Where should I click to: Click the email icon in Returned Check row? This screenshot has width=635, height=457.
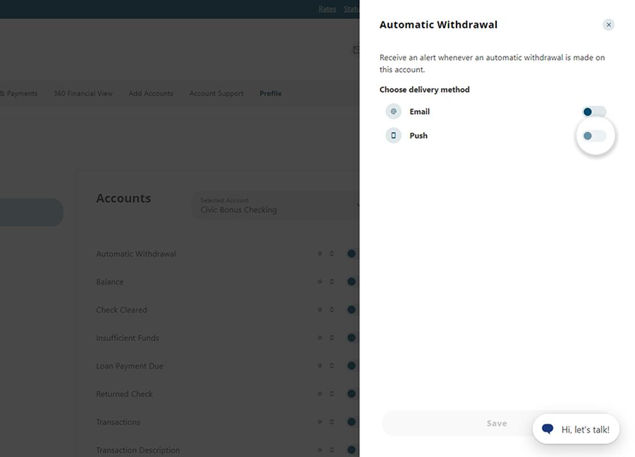tap(319, 393)
